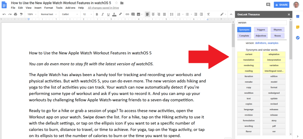The width and height of the screenshot is (303, 139).
Task: Click the Redo icon
Action: pos(10,14)
